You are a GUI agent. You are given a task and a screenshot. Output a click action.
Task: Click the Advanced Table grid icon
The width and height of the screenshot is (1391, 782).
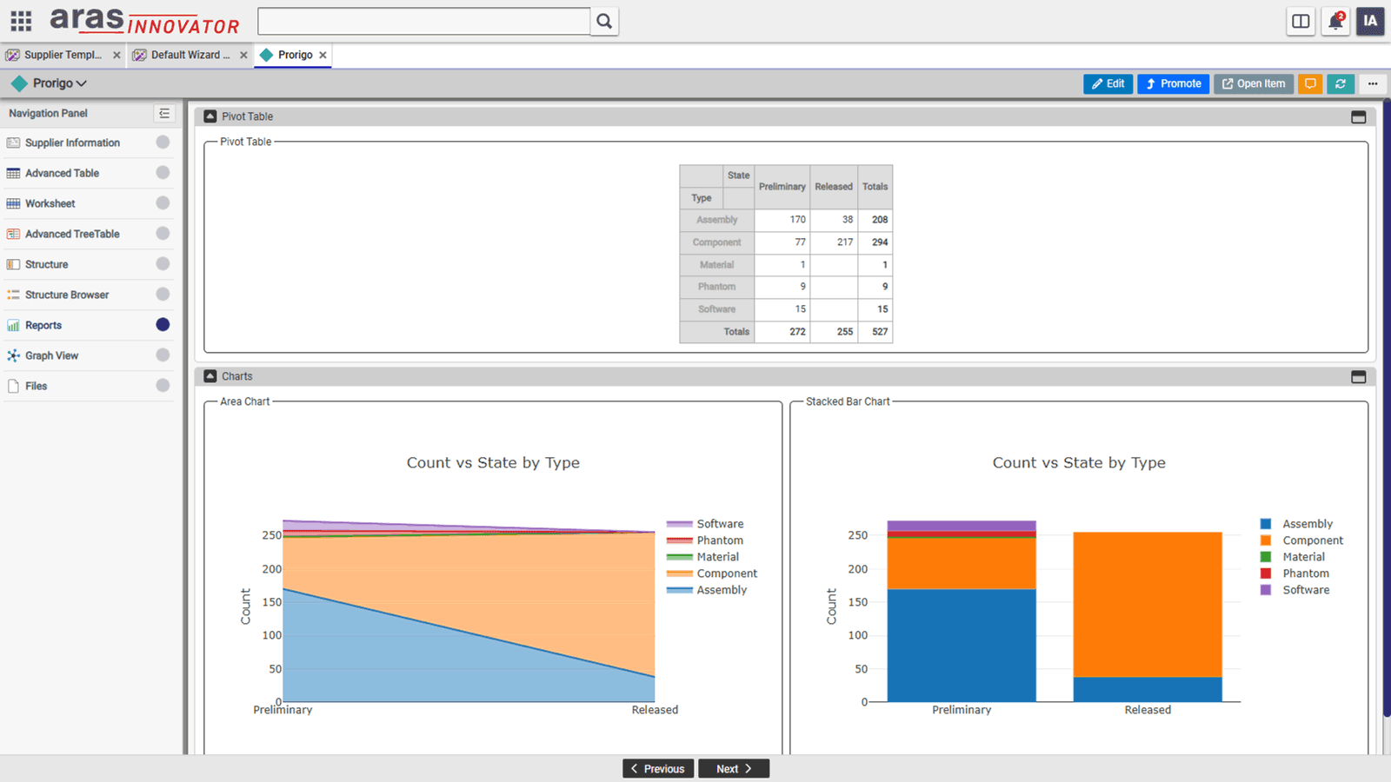coord(13,173)
